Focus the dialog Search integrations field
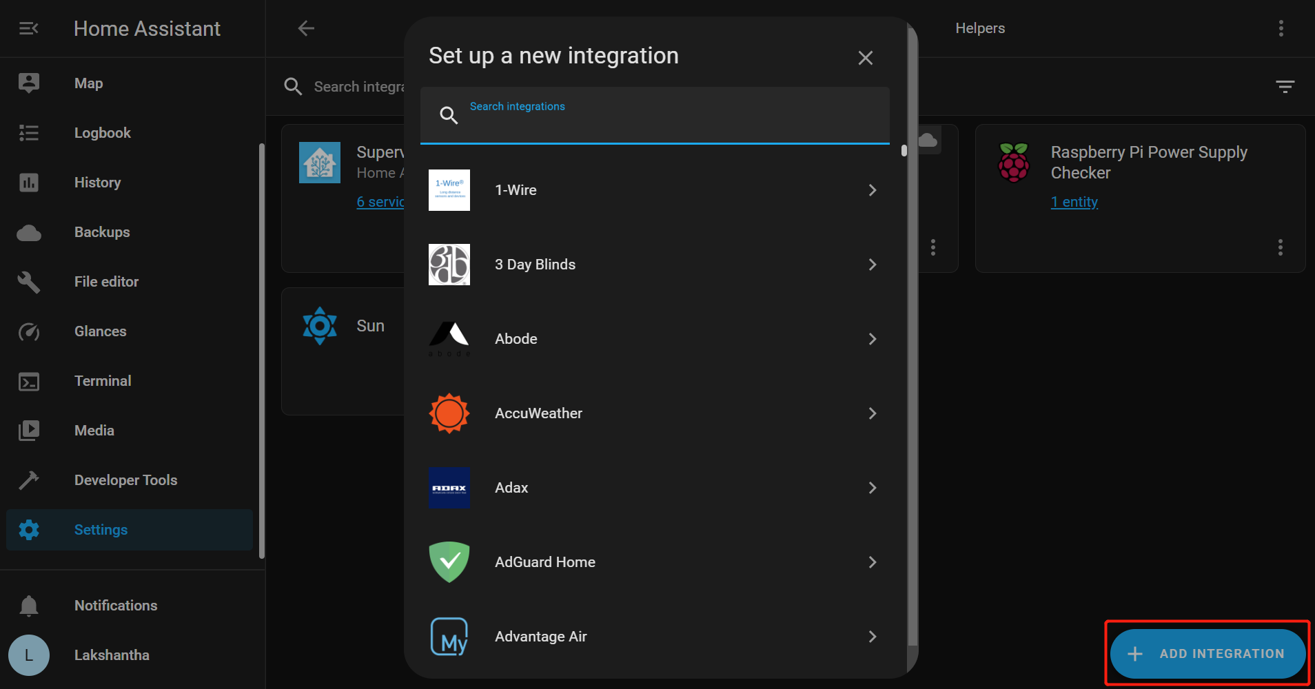This screenshot has width=1315, height=689. (x=655, y=115)
